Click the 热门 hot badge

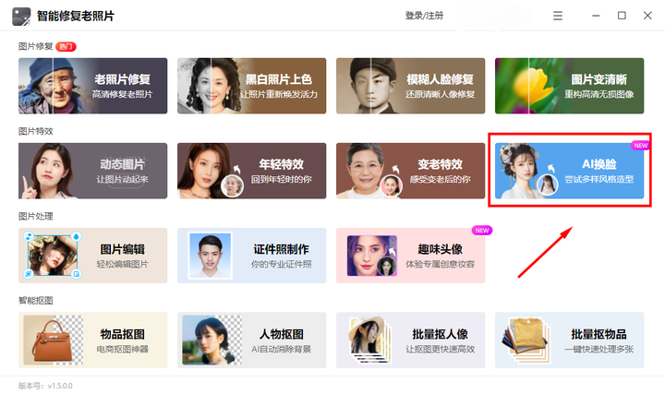[66, 47]
